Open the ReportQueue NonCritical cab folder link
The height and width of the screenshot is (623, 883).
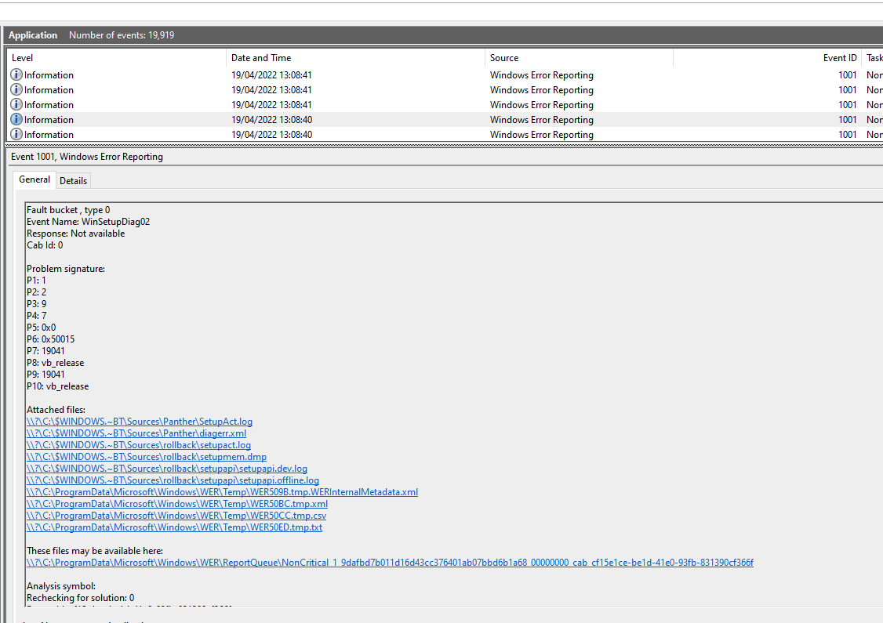tap(390, 562)
